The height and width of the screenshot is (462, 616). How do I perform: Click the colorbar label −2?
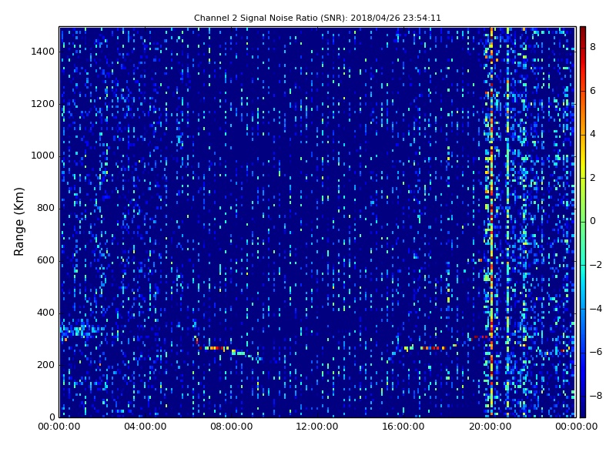596,265
